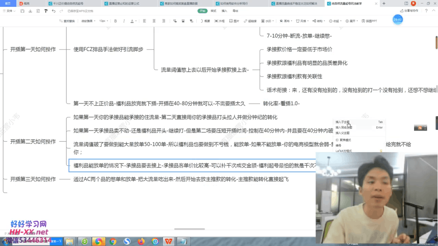
Task: Click the blue 24:40 timer bubble
Action: 397,20
